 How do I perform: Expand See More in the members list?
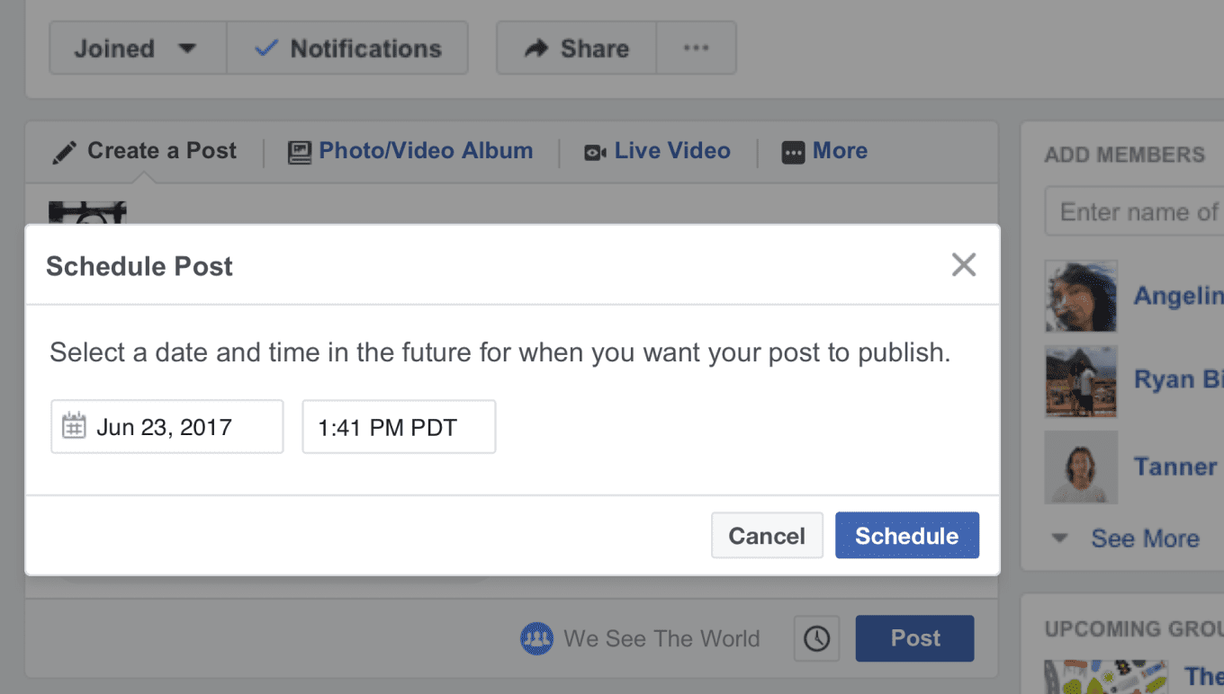[x=1145, y=538]
